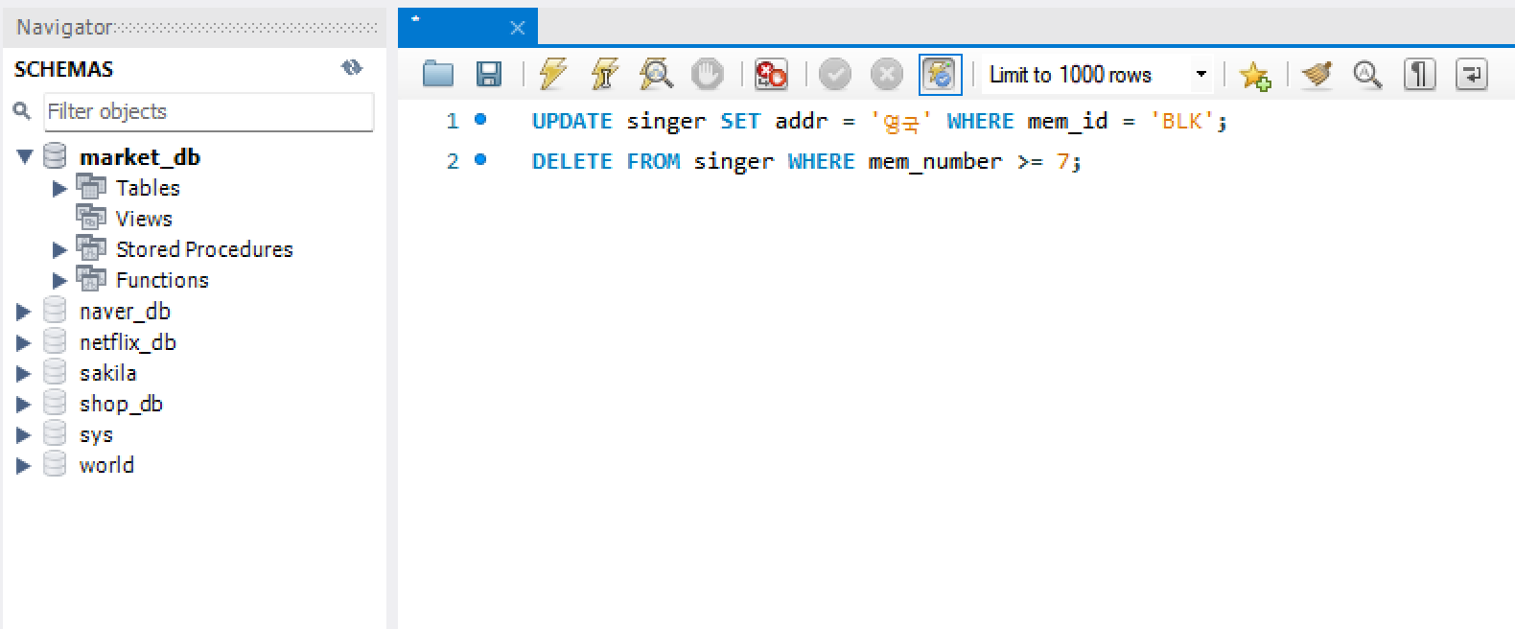Click the Filter objects search field
This screenshot has height=629, width=1515.
pos(209,112)
